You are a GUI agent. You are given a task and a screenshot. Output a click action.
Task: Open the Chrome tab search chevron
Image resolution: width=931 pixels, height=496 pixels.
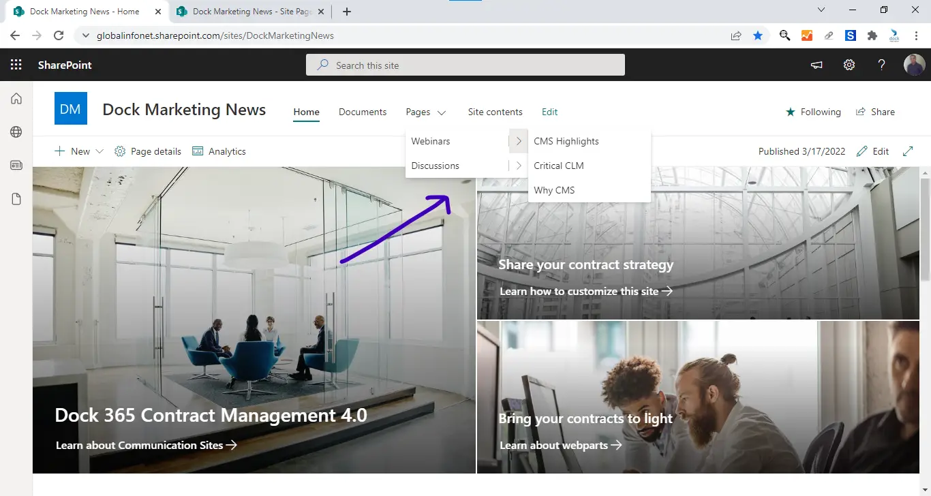point(821,10)
